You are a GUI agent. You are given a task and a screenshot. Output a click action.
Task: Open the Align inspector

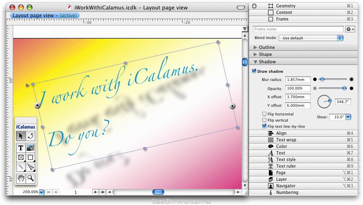pos(303,133)
